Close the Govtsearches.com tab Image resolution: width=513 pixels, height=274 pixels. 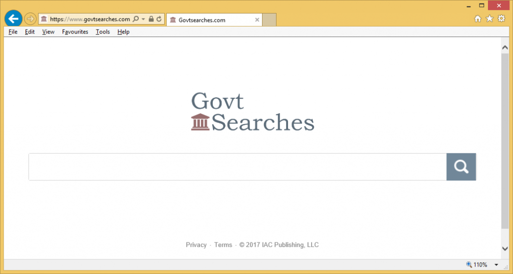pos(257,20)
